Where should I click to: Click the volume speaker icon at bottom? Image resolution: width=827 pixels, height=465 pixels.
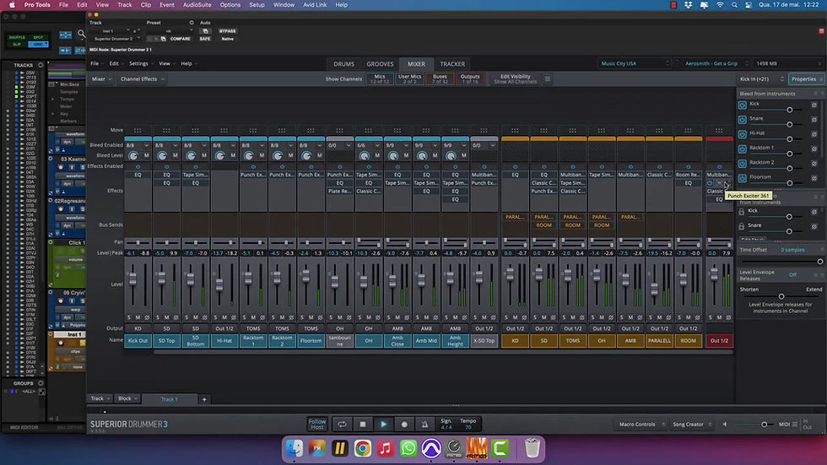tap(725, 424)
